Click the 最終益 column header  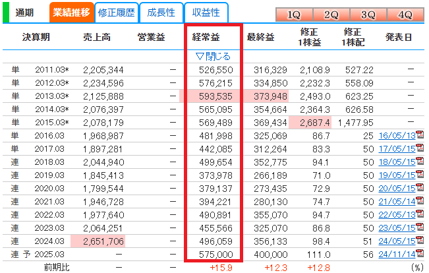click(x=260, y=37)
